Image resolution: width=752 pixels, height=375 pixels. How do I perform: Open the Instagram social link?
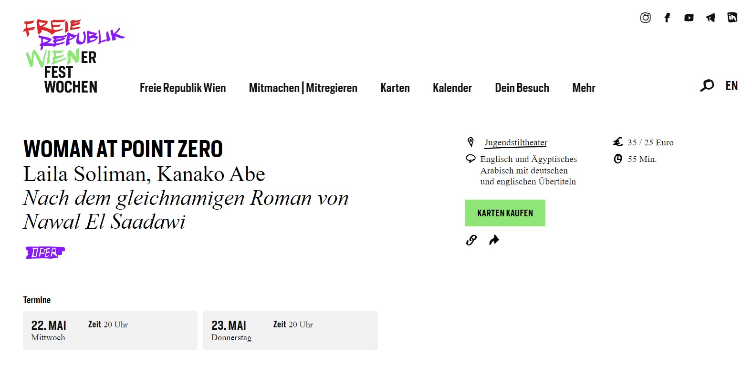[x=645, y=18]
